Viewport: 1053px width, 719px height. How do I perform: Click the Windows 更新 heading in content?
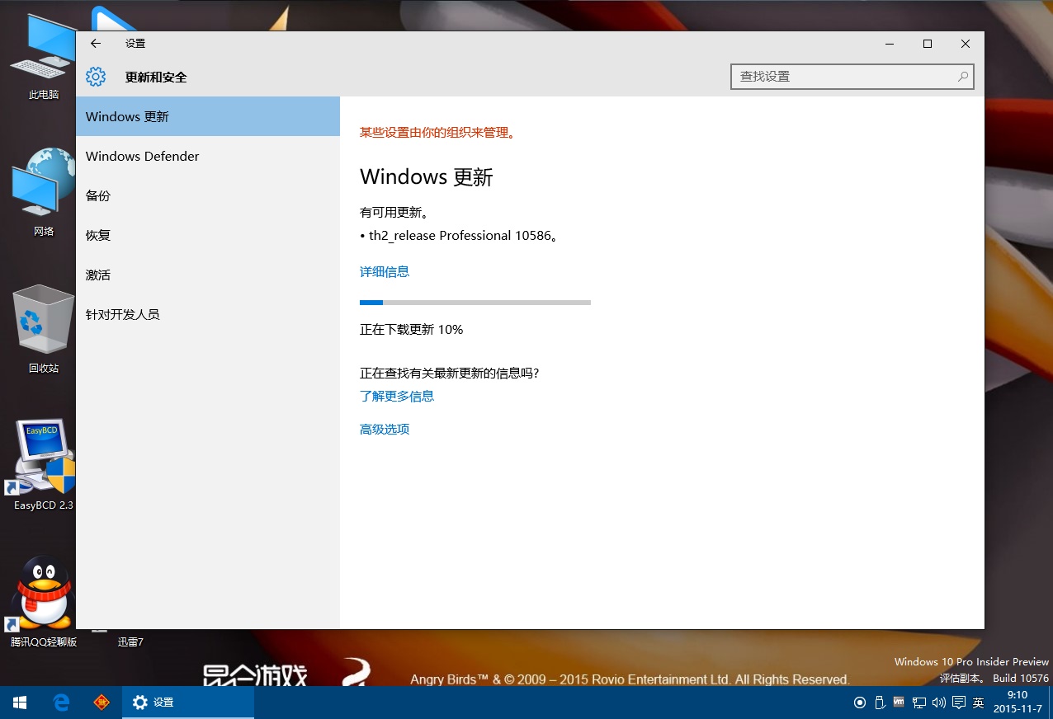[x=427, y=177]
